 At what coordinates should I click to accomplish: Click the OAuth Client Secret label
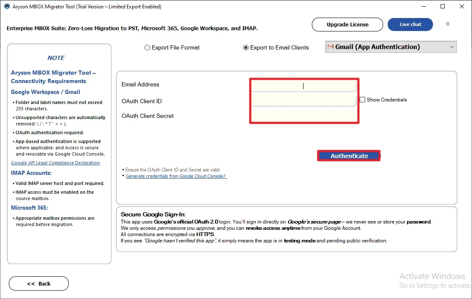tap(148, 116)
